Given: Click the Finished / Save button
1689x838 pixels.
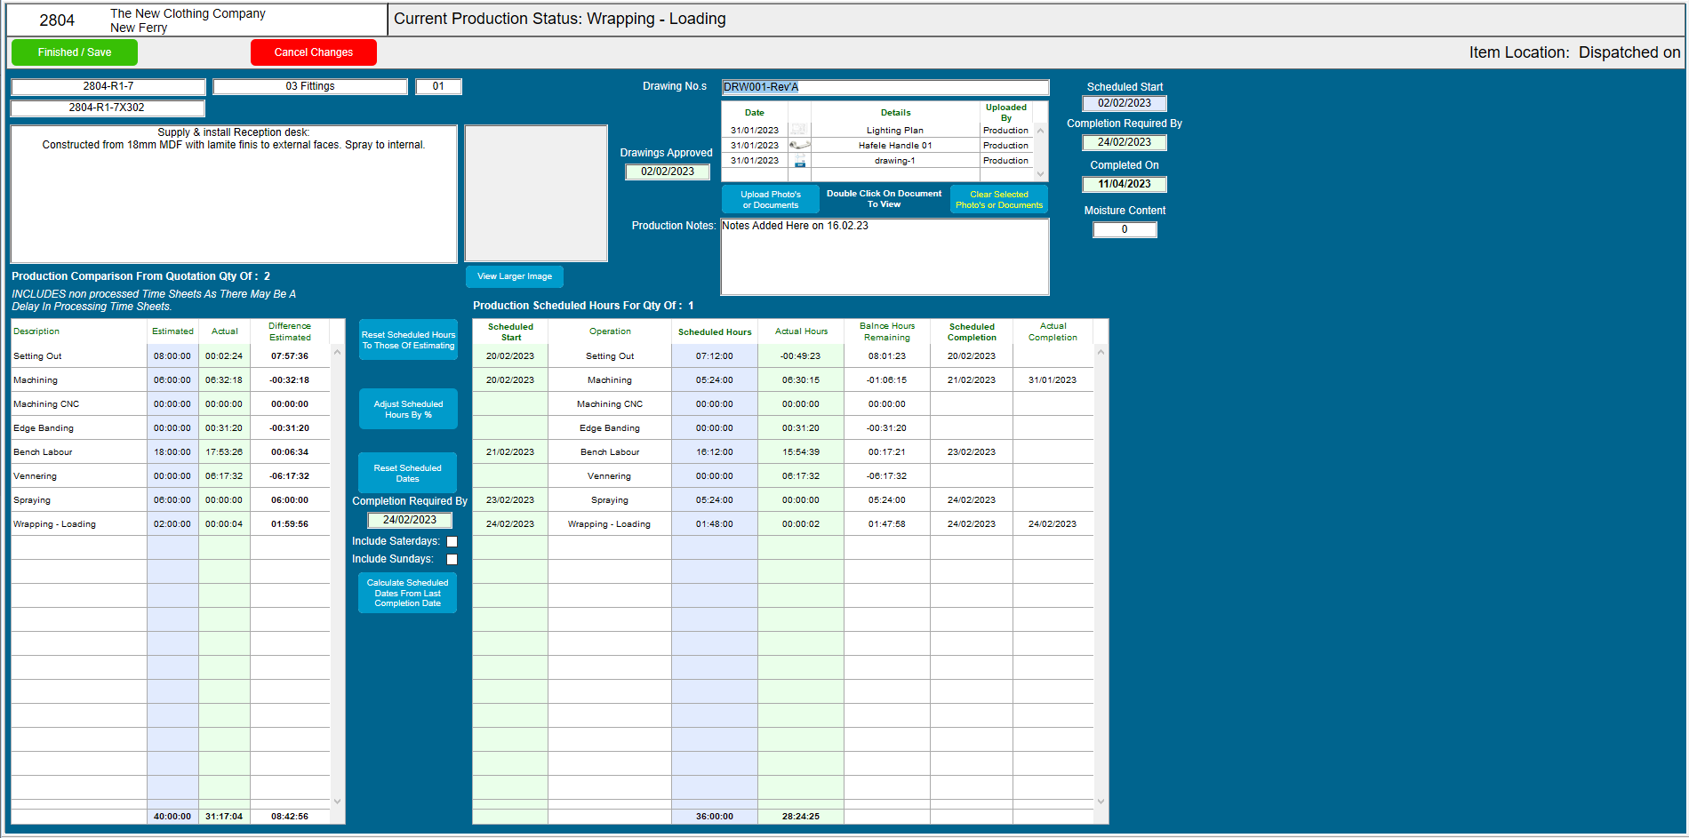Looking at the screenshot, I should pos(74,52).
